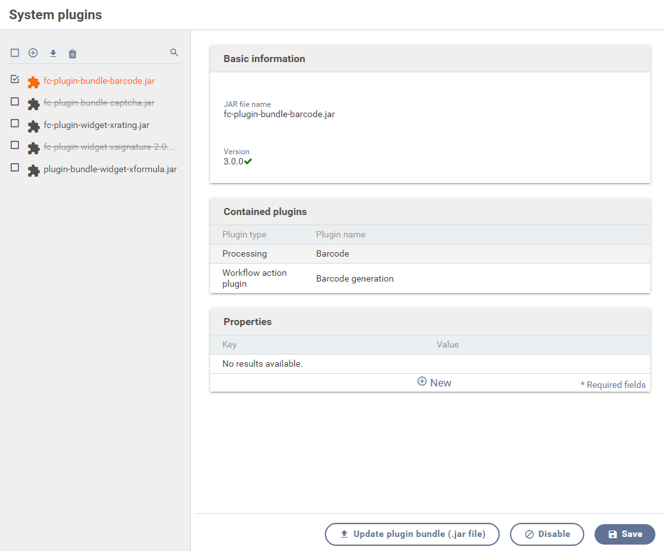The image size is (665, 551).
Task: Click the add plugin plus icon
Action: [33, 53]
